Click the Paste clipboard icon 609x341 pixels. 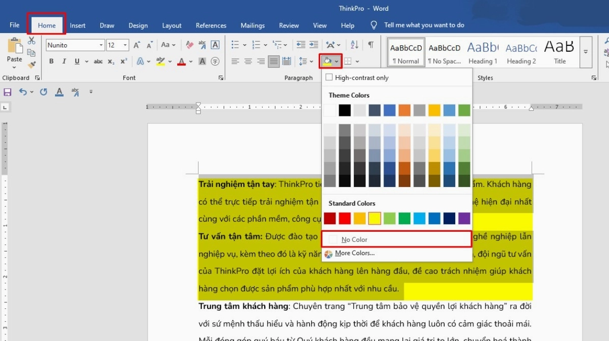click(x=15, y=46)
